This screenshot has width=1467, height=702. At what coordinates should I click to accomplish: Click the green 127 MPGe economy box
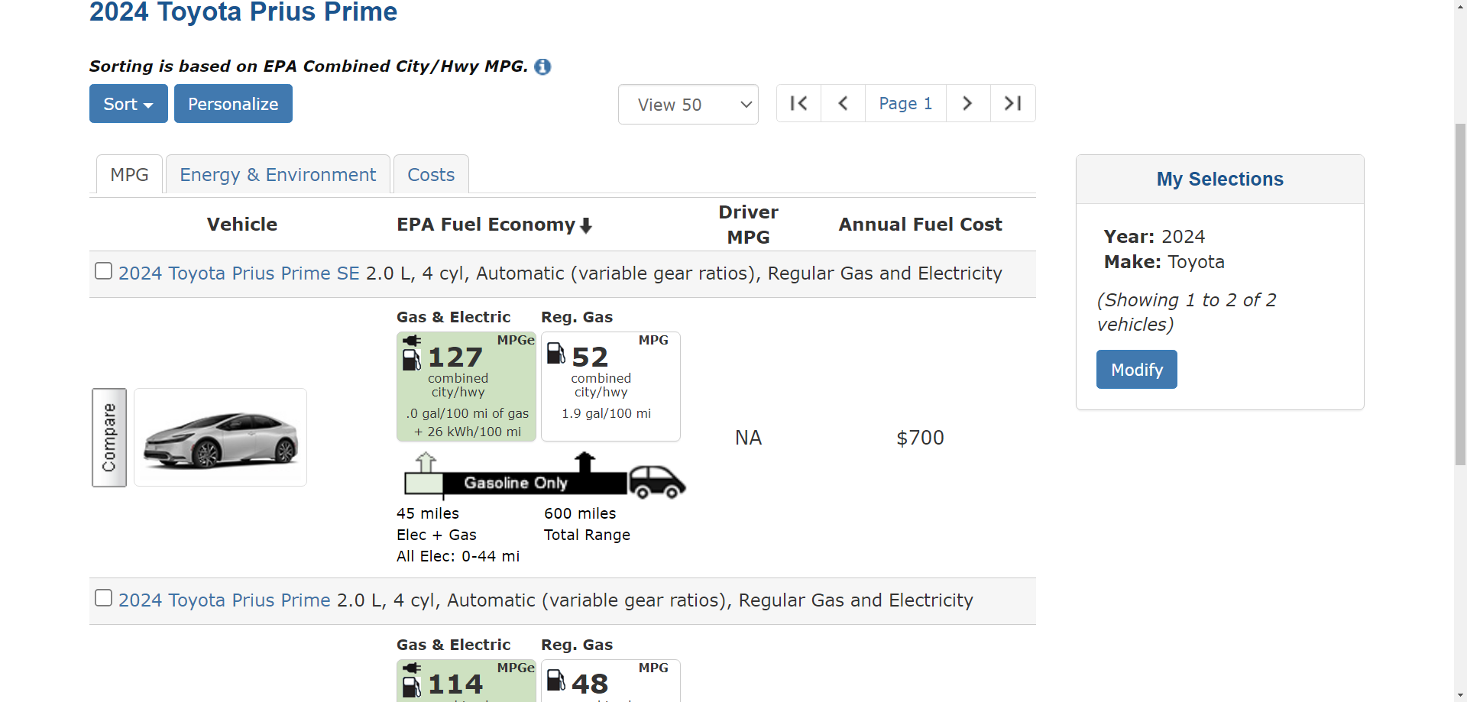(466, 387)
